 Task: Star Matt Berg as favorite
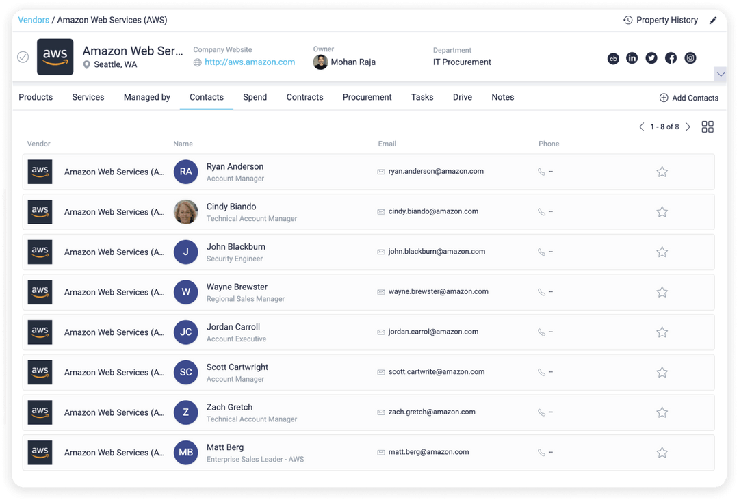click(x=662, y=453)
